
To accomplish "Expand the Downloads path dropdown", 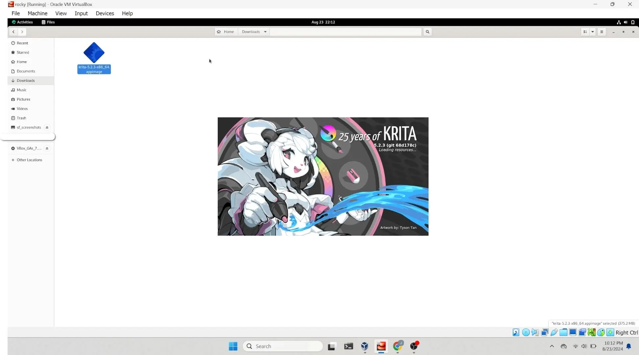I will click(265, 32).
